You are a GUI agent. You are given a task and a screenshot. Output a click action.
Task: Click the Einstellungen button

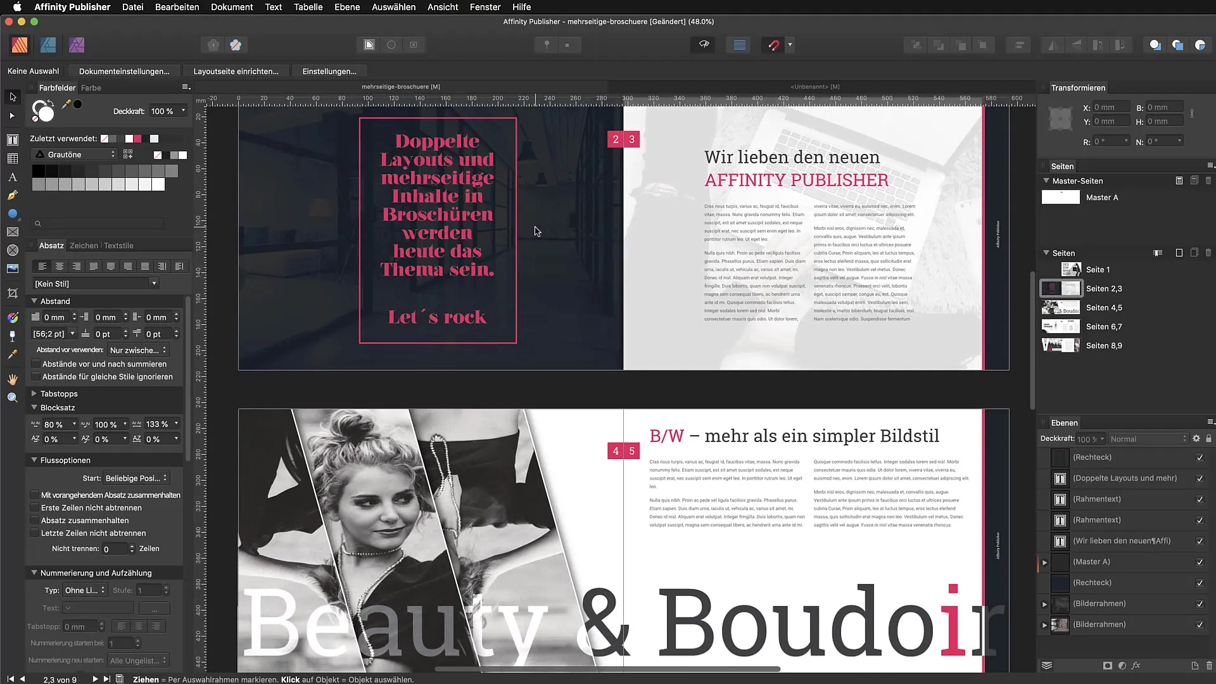click(x=329, y=72)
